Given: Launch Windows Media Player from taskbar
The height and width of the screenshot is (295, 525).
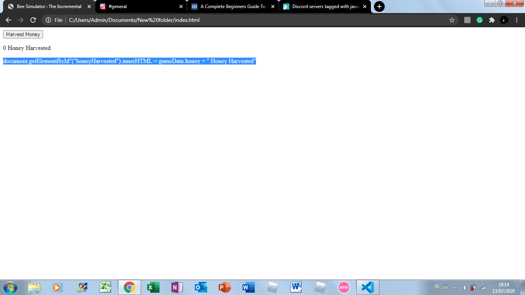Looking at the screenshot, I should [x=58, y=287].
